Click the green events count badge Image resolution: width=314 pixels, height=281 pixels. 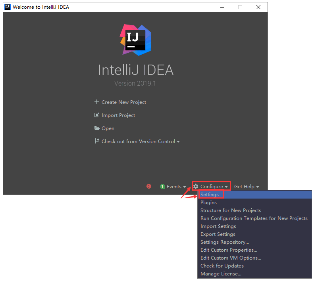tap(162, 187)
